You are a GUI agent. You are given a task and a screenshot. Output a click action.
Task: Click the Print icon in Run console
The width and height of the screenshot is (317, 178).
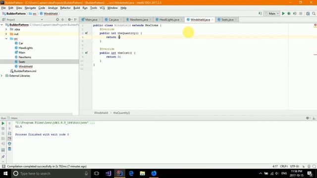point(9,143)
